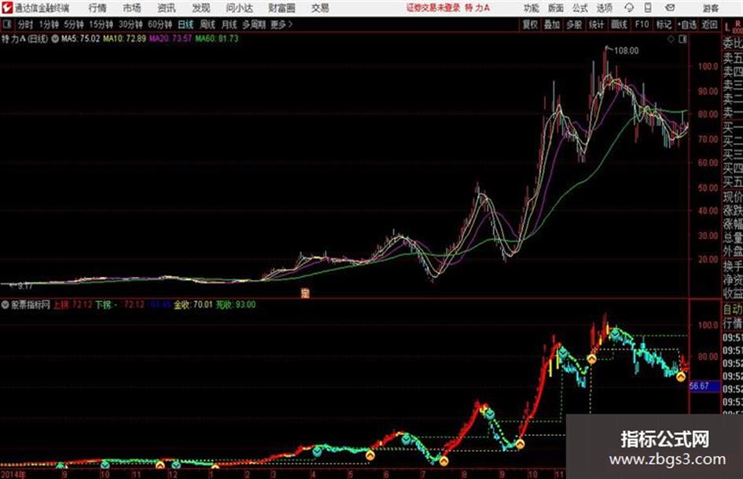Expand main chart indicator dropdown beside 特力A(日线)

coord(55,39)
